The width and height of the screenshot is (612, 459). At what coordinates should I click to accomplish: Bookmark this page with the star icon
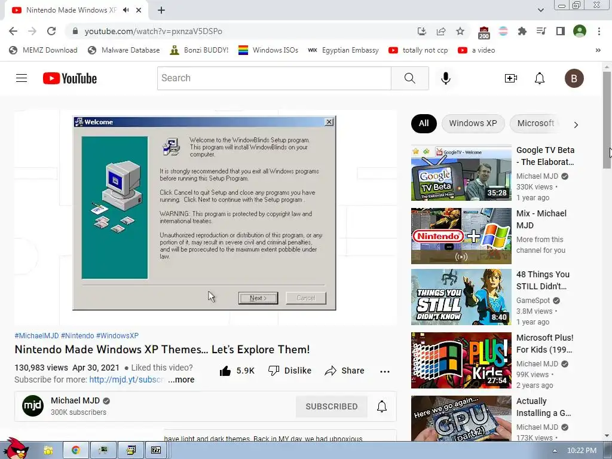tap(460, 31)
